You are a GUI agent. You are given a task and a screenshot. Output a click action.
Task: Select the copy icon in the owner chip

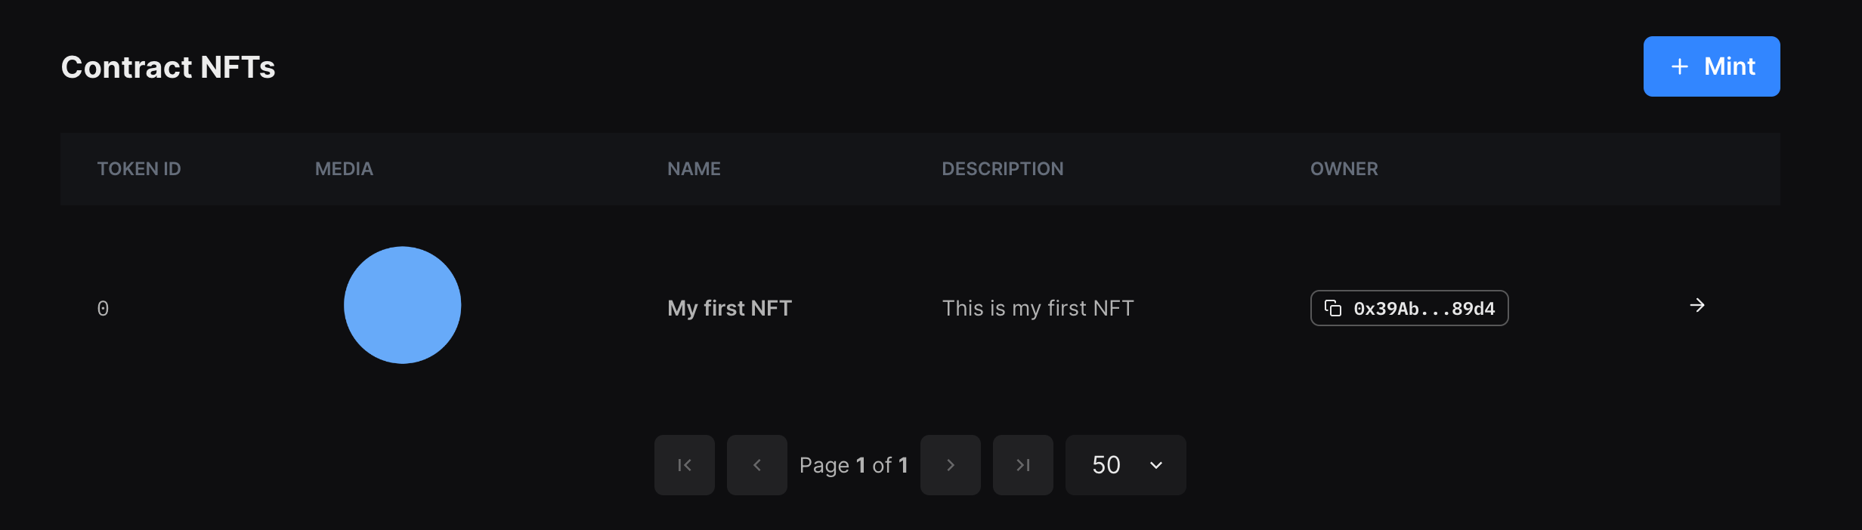click(1333, 308)
